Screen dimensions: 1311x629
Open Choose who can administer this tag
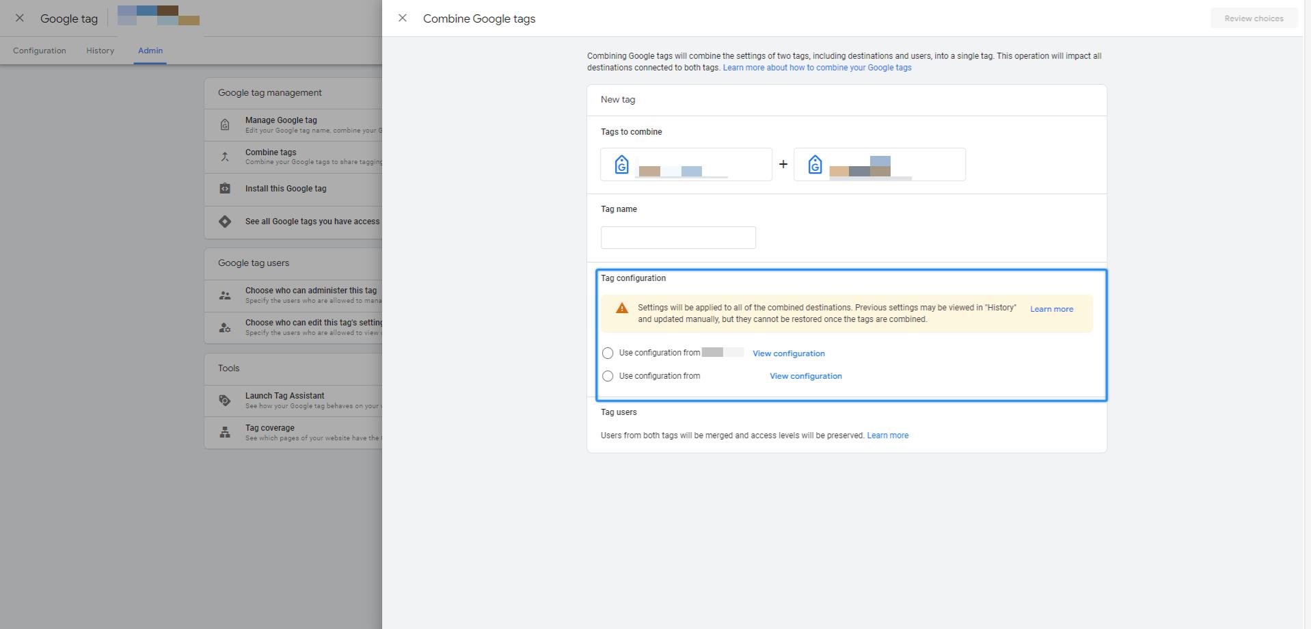click(x=293, y=296)
